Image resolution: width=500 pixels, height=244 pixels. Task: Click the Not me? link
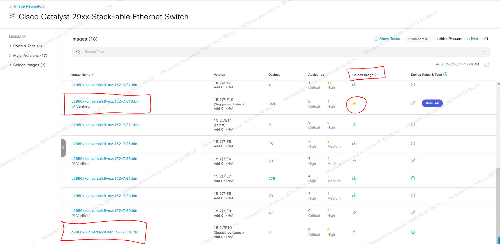[480, 39]
